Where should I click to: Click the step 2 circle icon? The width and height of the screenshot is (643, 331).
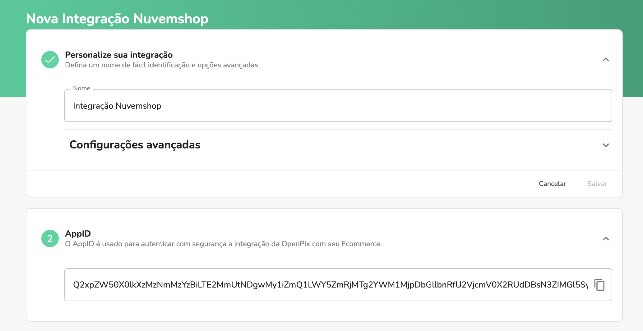[50, 238]
